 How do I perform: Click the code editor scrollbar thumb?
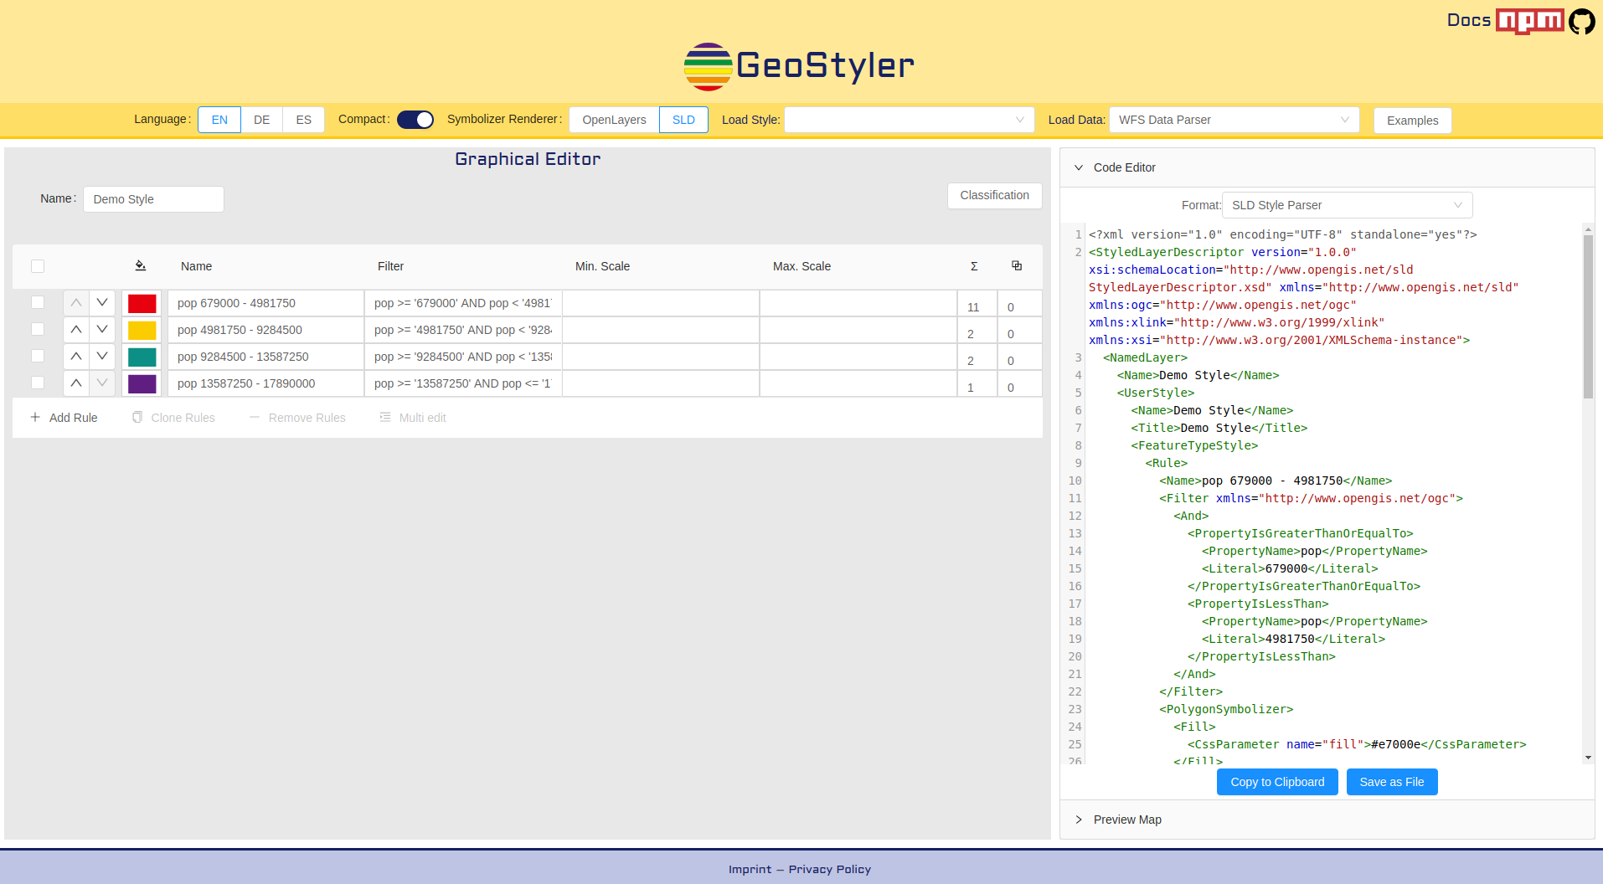pyautogui.click(x=1588, y=316)
